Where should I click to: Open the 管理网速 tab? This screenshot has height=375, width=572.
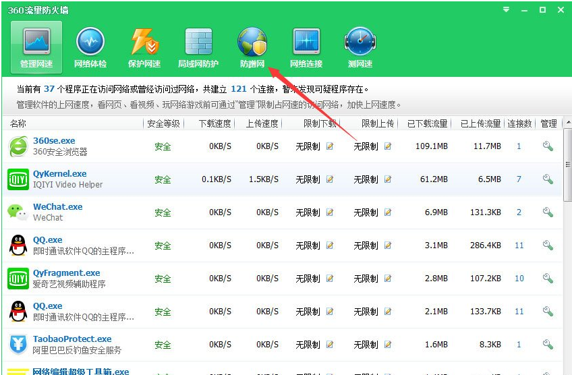point(36,47)
